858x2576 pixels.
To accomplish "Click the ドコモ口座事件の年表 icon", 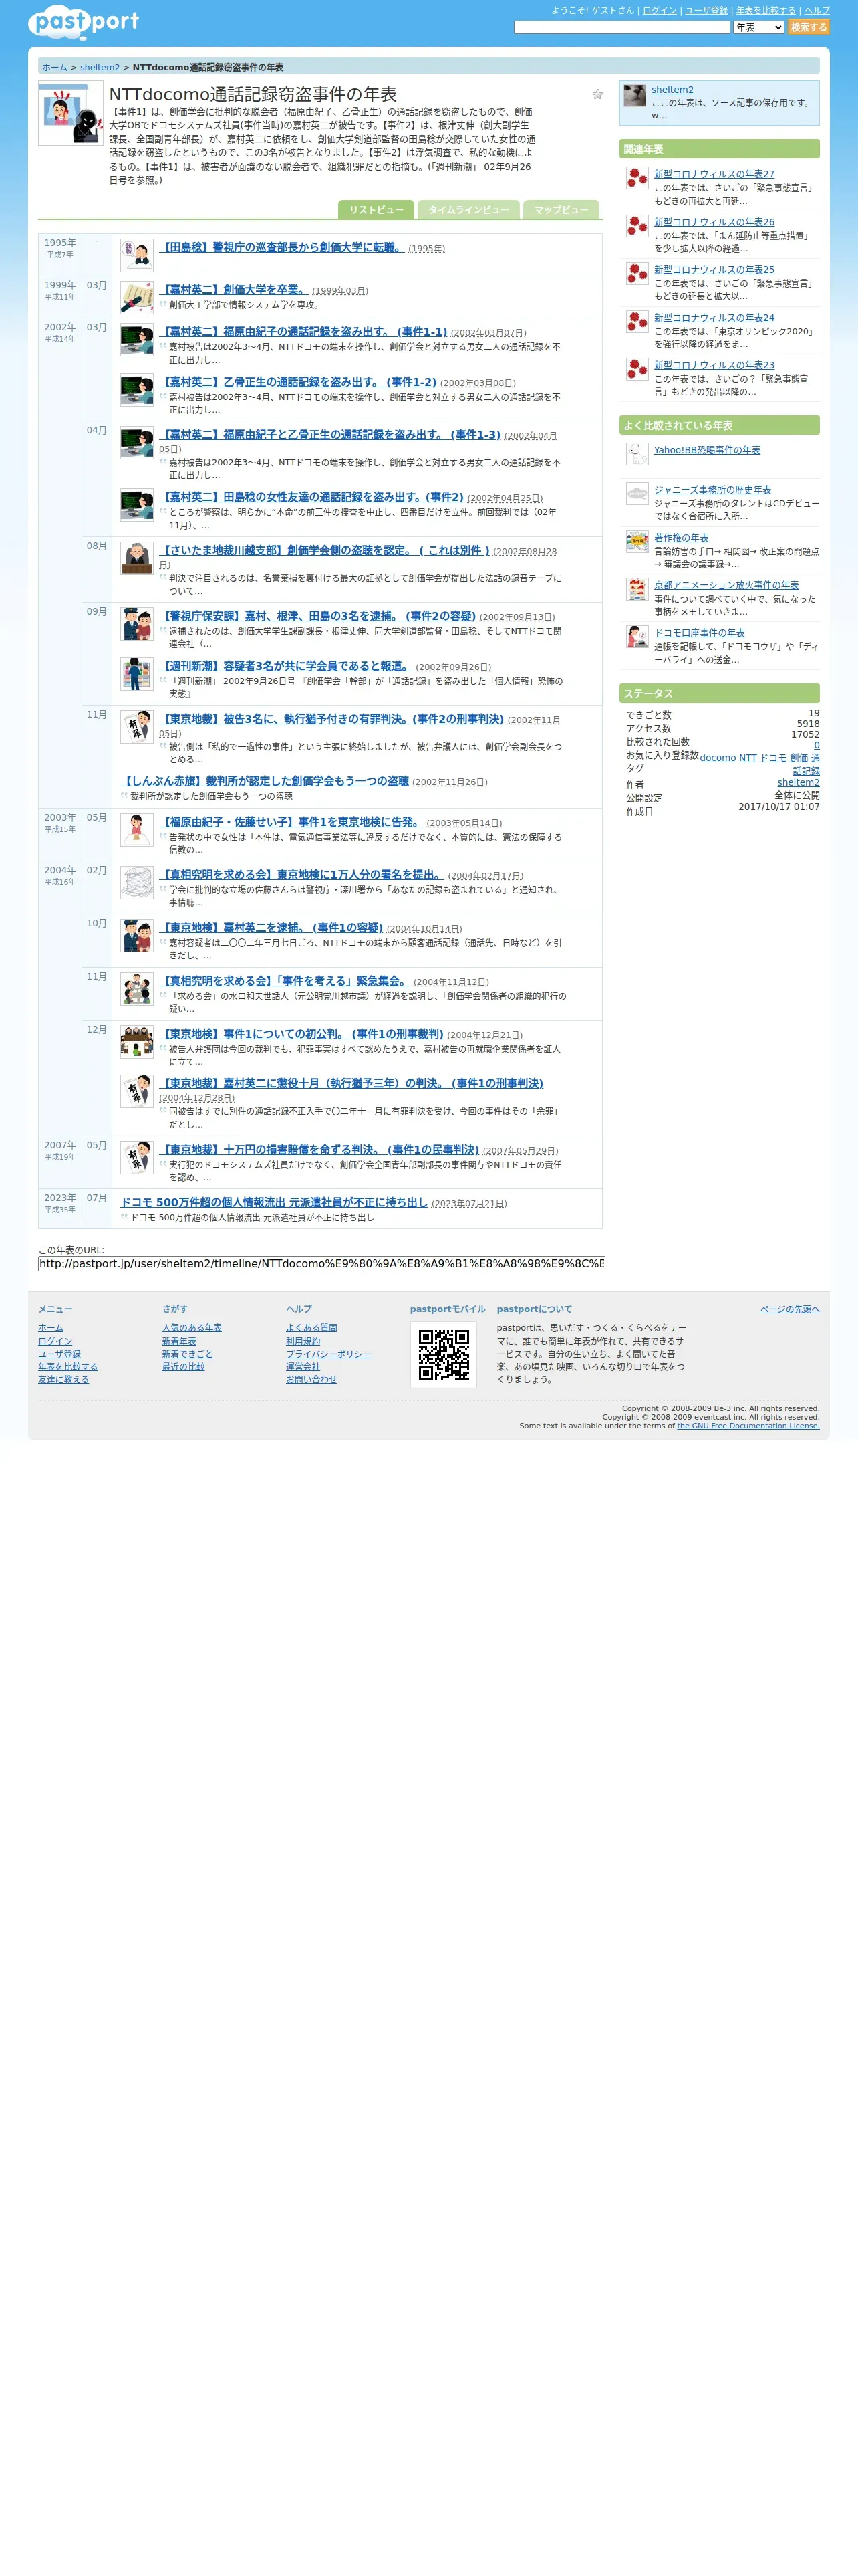I will tap(637, 636).
